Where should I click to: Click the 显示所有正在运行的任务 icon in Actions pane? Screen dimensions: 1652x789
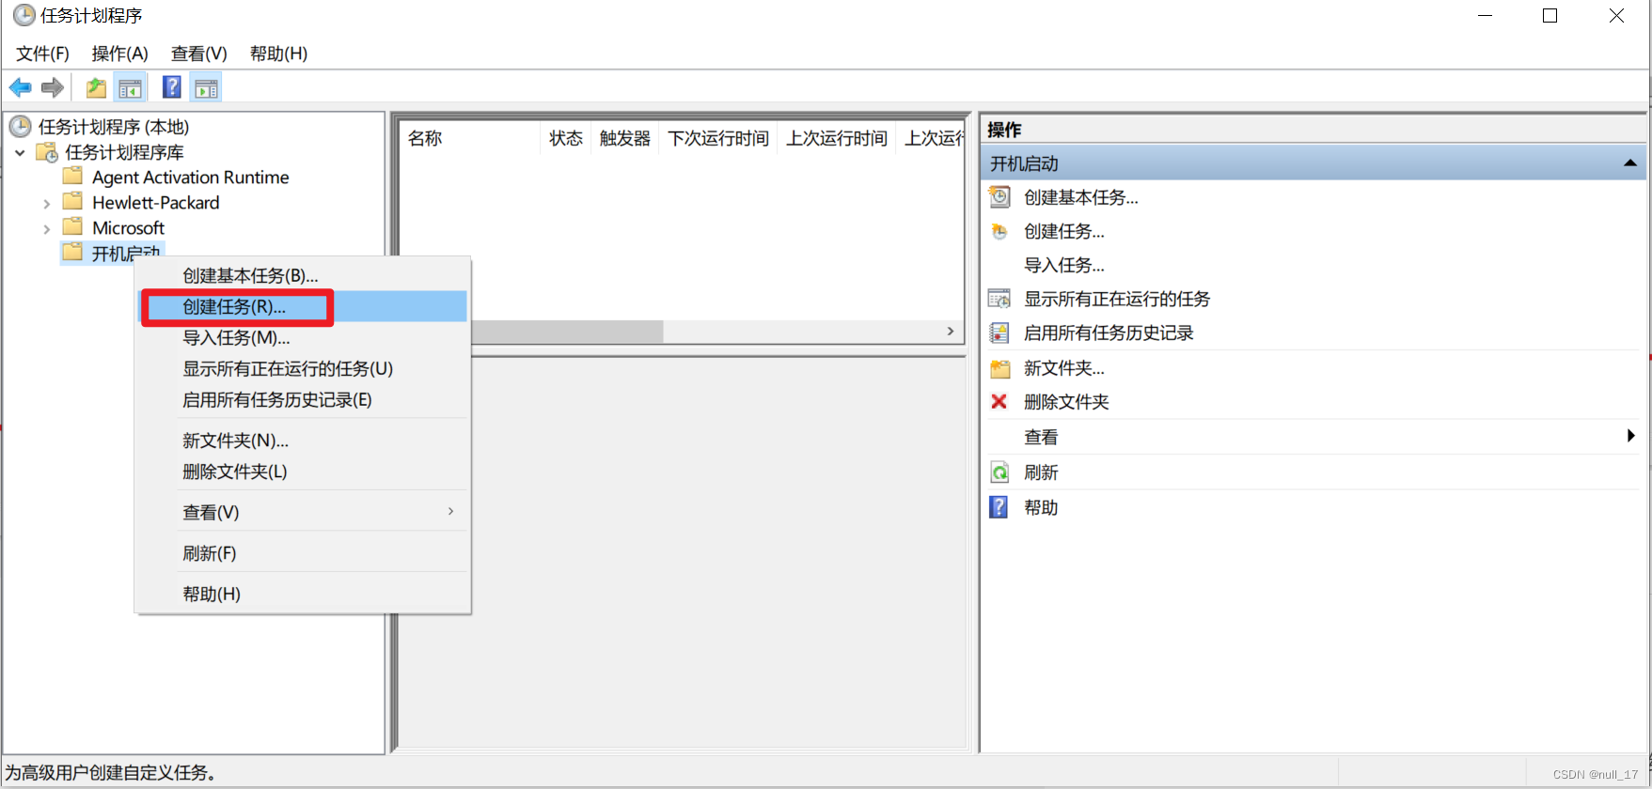coord(999,299)
